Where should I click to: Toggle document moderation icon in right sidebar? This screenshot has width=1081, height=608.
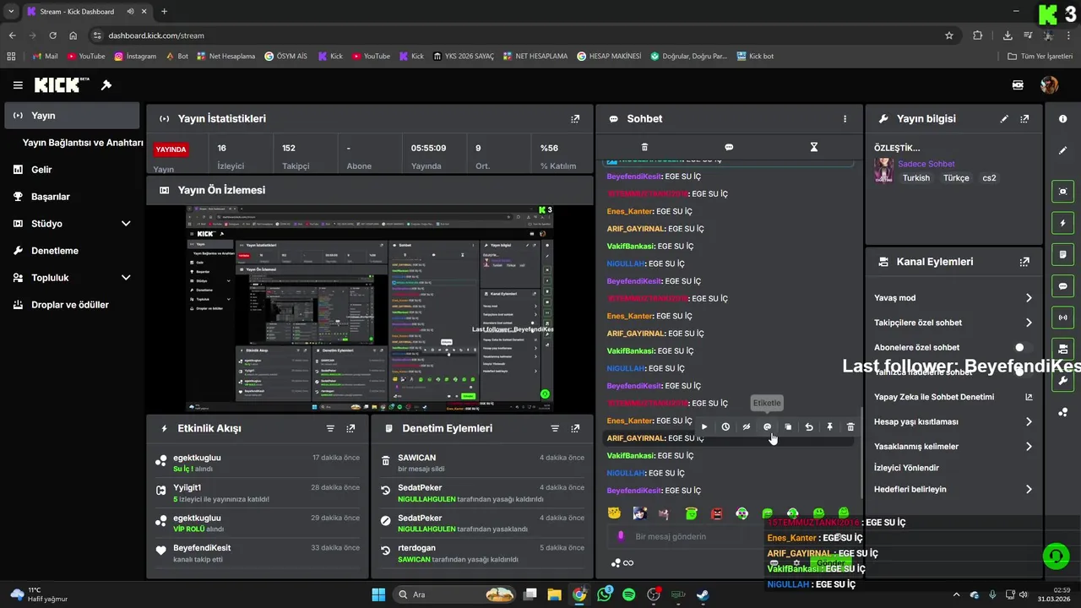1062,254
